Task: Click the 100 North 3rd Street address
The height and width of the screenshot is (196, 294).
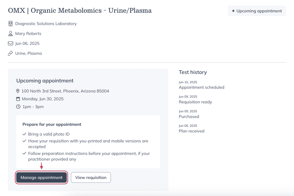Action: tap(65, 91)
